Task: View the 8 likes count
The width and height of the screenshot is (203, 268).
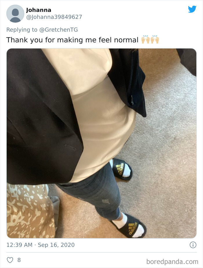Action: [19, 260]
